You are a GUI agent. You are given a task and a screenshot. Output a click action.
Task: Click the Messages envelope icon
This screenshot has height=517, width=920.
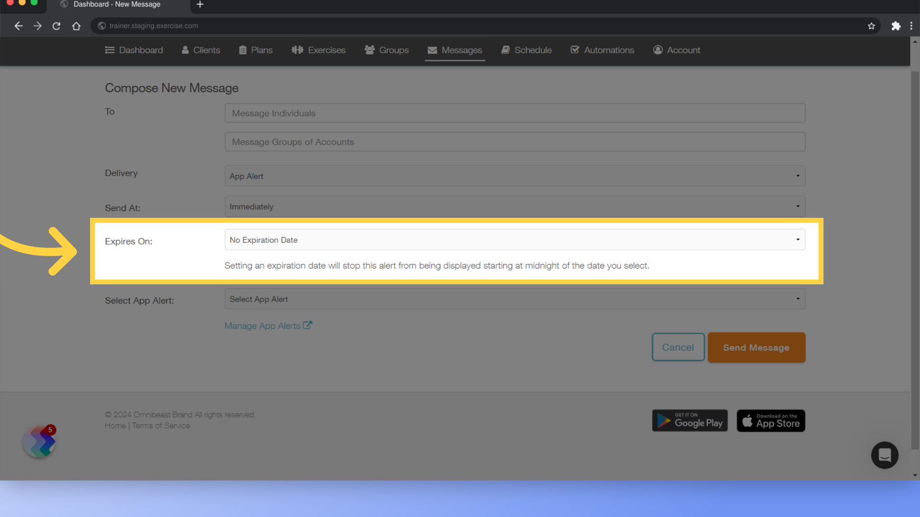pos(432,50)
